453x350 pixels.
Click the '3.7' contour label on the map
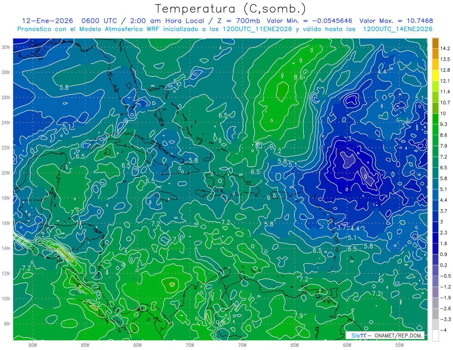(342, 227)
